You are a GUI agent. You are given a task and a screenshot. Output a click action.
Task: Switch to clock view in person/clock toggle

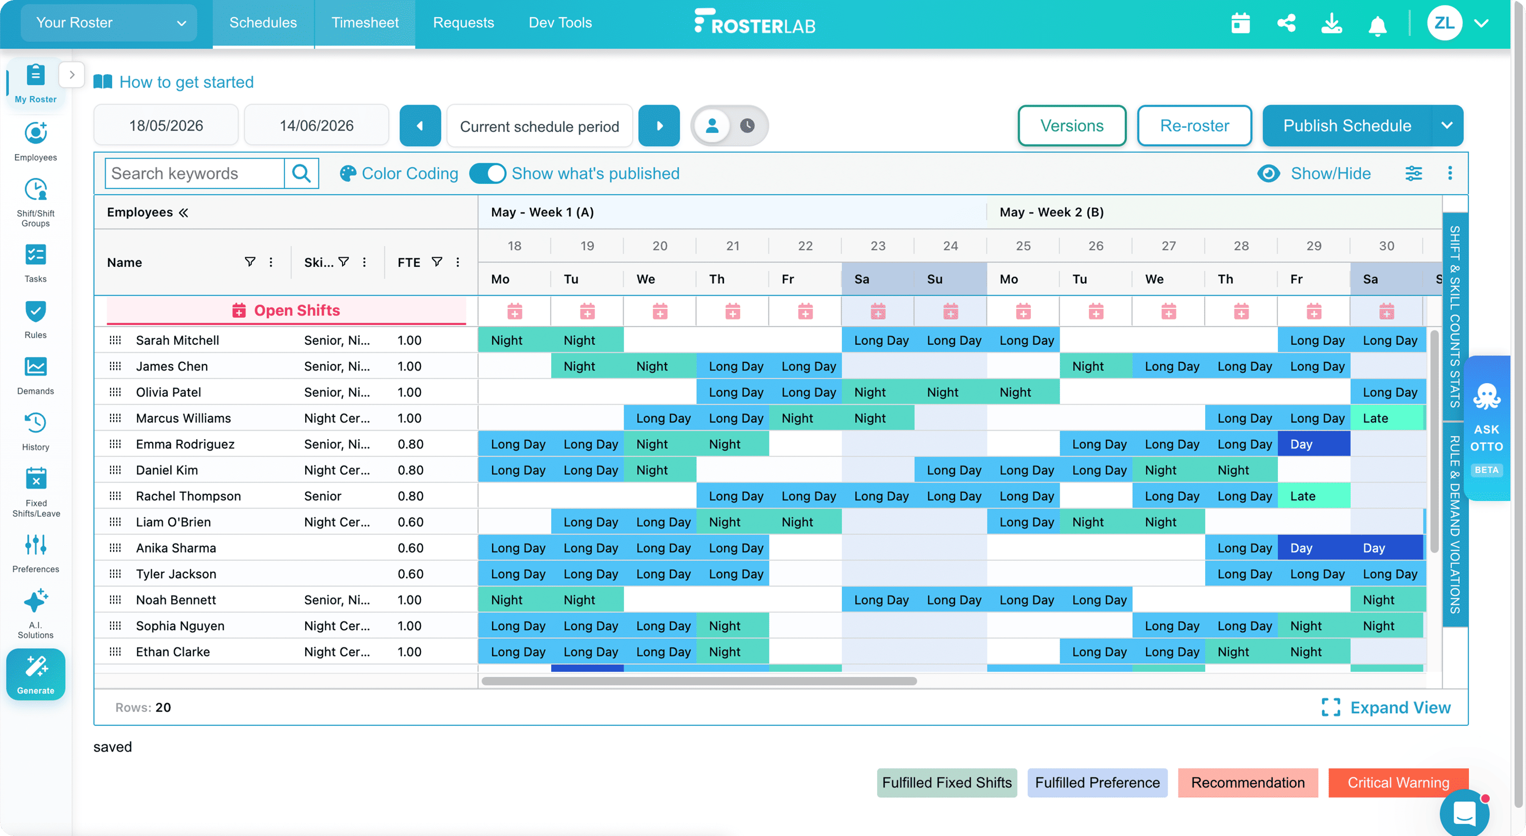pyautogui.click(x=747, y=125)
